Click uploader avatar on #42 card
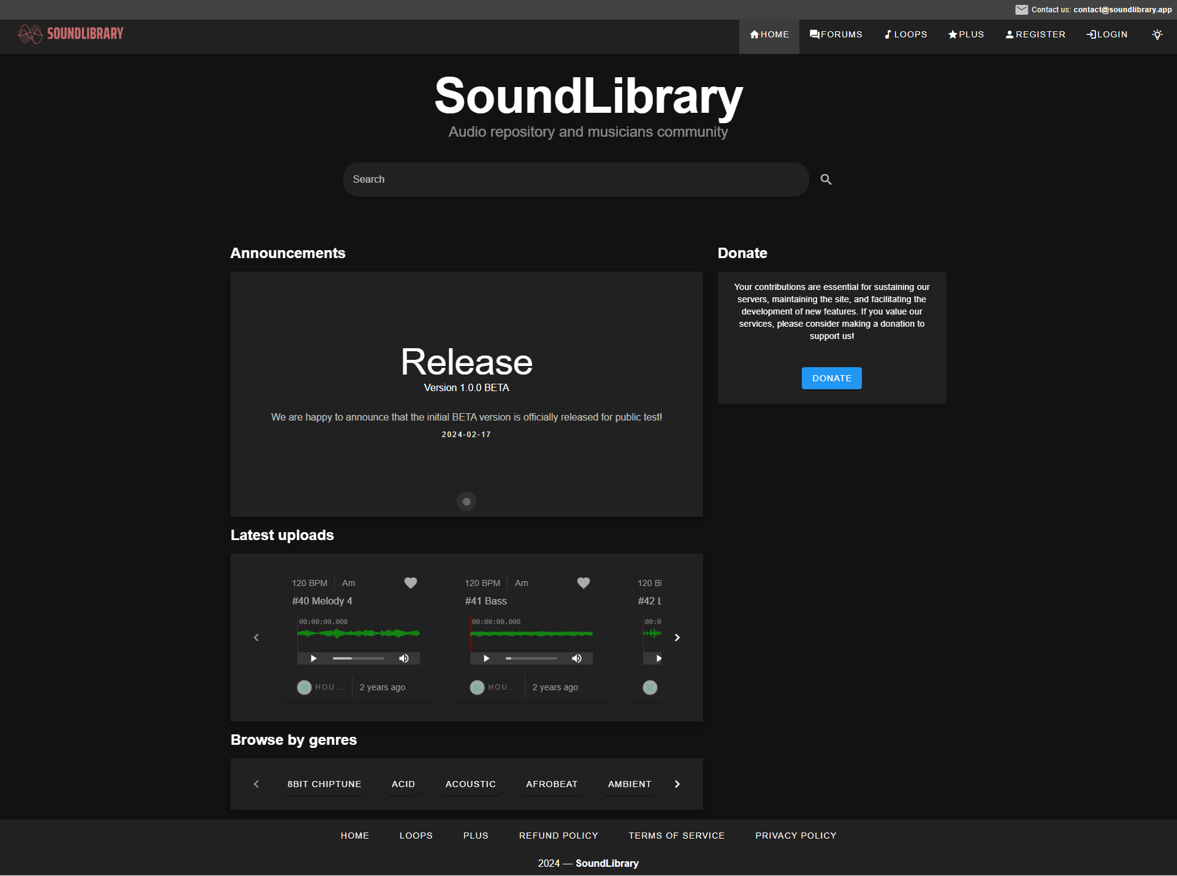Image resolution: width=1177 pixels, height=876 pixels. tap(650, 687)
